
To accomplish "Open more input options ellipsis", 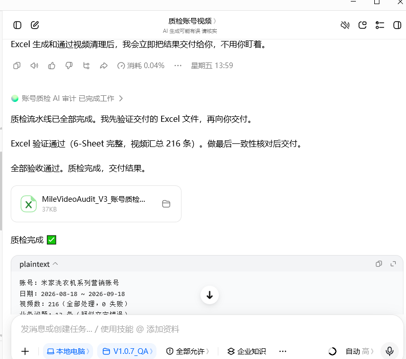I will [283, 351].
